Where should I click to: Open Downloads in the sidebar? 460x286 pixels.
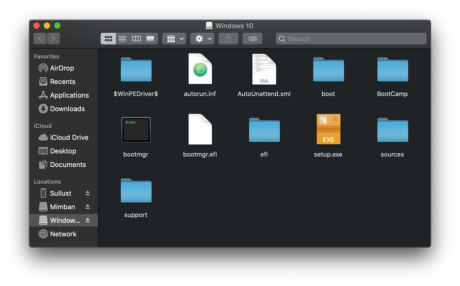click(x=64, y=108)
